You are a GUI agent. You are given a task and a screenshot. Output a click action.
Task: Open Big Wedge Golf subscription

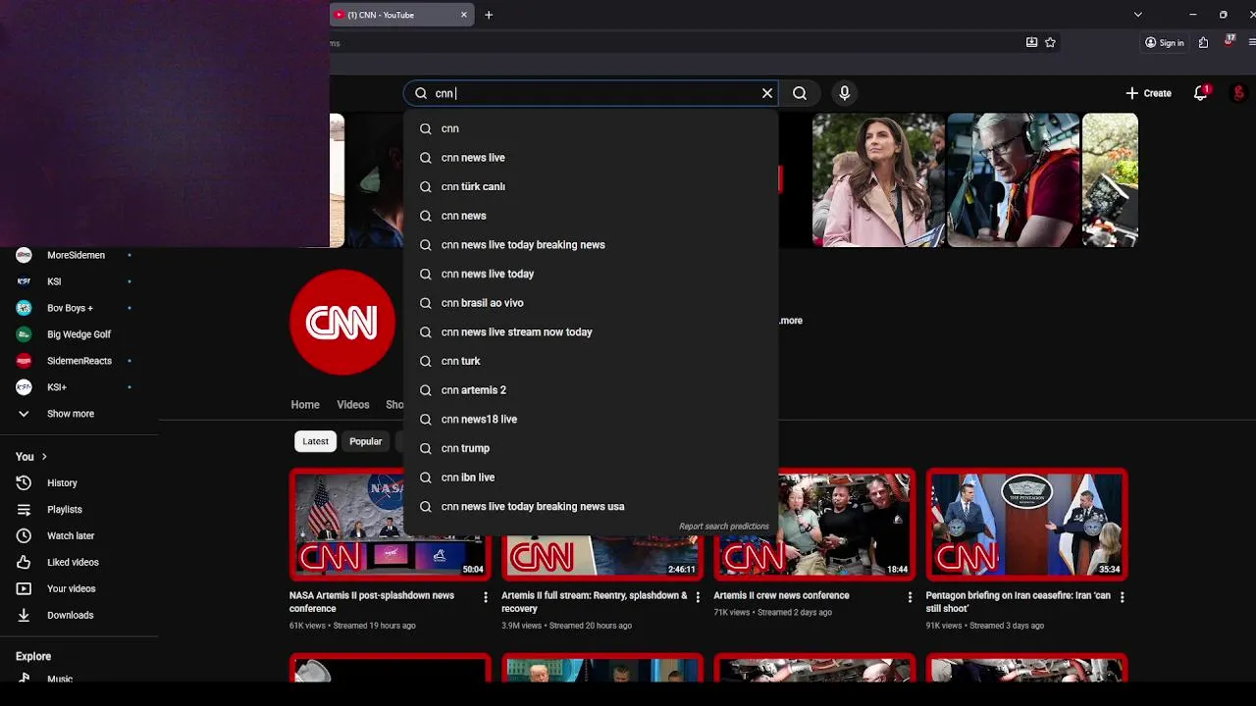[x=78, y=334]
